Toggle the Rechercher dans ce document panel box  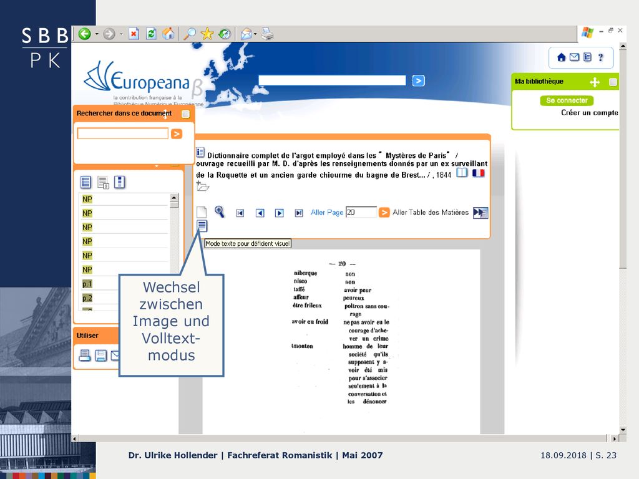[185, 114]
